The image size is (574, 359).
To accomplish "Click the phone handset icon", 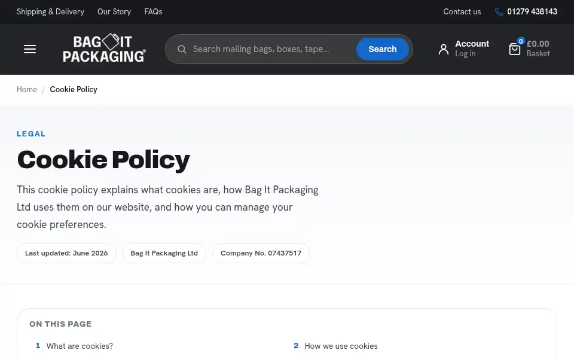I will point(499,12).
